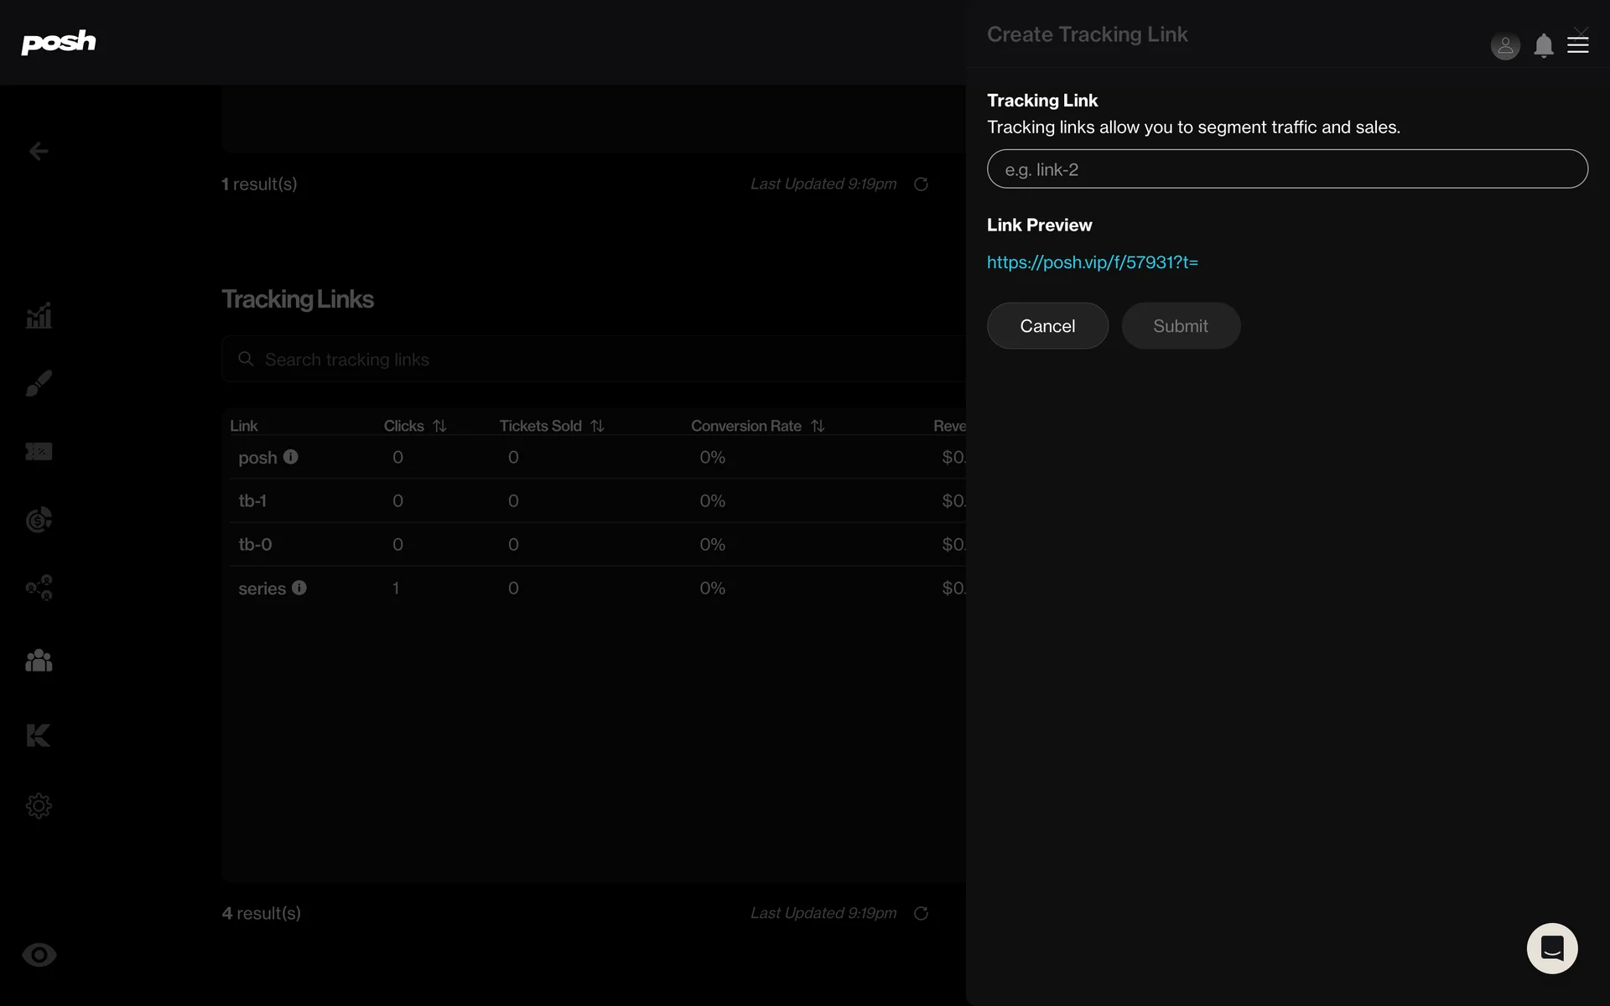This screenshot has height=1006, width=1610.
Task: Sort by Conversion Rate column
Action: pos(818,426)
